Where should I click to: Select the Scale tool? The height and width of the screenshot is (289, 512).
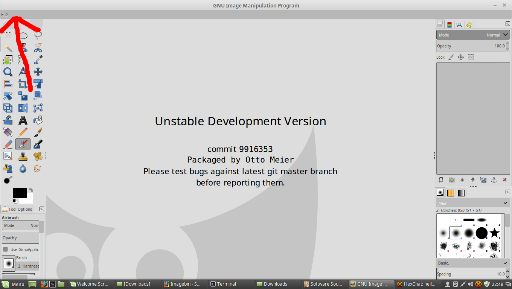pyautogui.click(x=23, y=96)
